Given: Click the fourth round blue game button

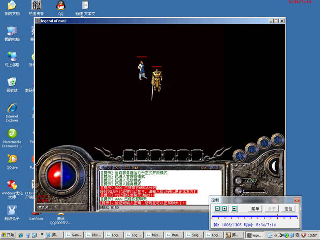Looking at the screenshot, I should [x=277, y=140].
